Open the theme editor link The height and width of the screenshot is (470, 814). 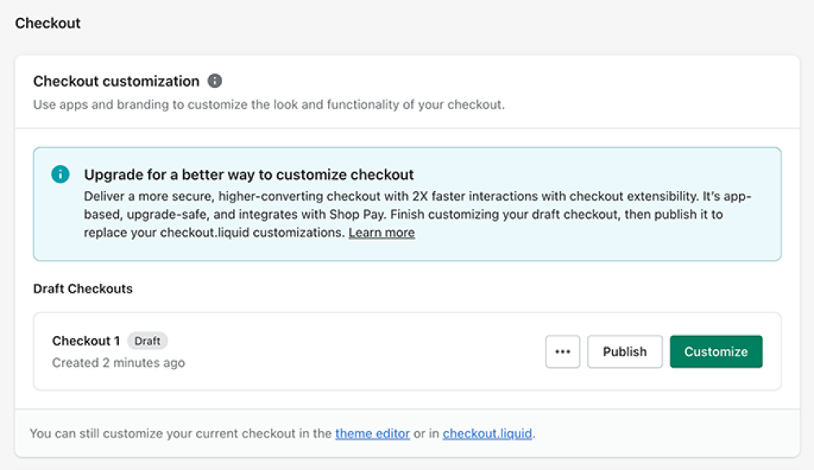[373, 433]
